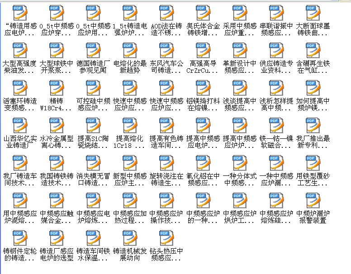Select the PDF icon of 我国铸铁铸造技术...
Viewport: 351px width, 274px height.
tap(57, 163)
